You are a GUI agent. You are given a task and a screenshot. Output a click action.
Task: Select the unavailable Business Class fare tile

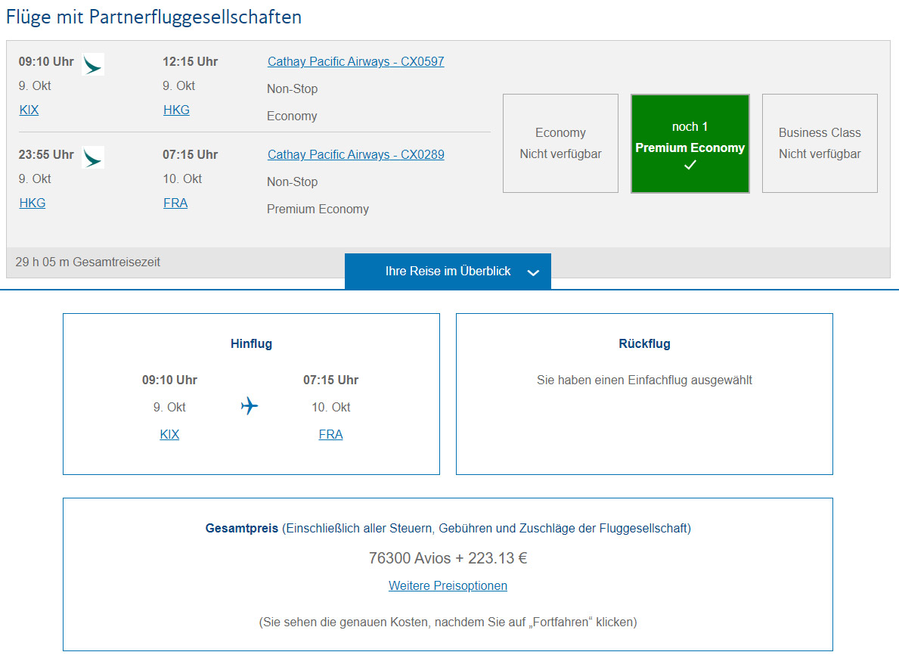coord(820,144)
